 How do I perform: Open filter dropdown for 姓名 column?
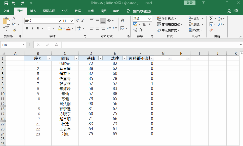[76, 58]
